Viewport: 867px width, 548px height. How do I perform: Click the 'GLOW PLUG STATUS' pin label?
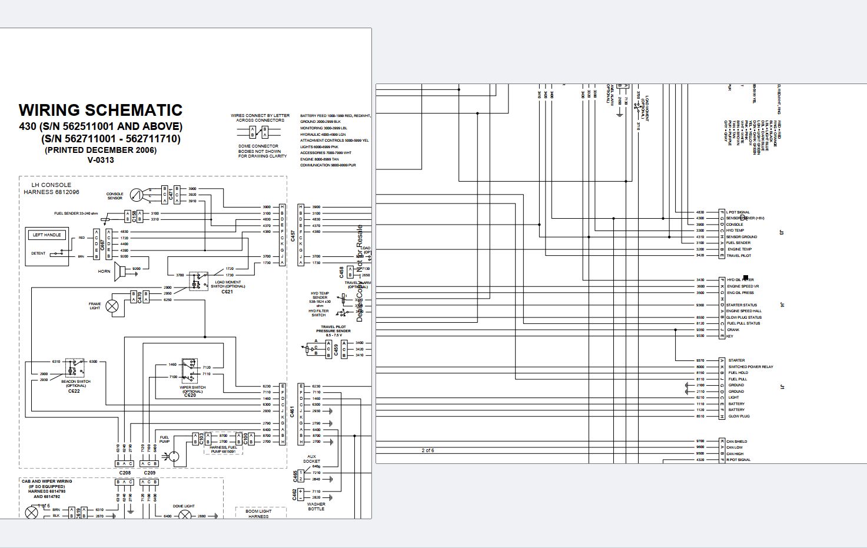coord(744,318)
